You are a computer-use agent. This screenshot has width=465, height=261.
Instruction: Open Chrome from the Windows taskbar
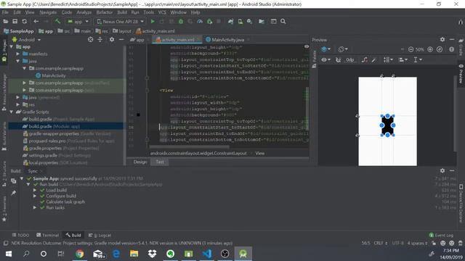[x=79, y=254]
